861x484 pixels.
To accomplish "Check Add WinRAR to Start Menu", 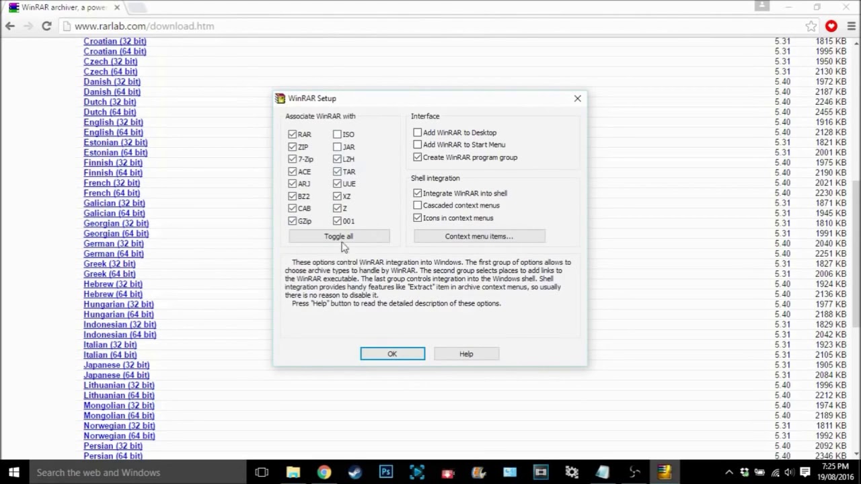I will click(418, 145).
